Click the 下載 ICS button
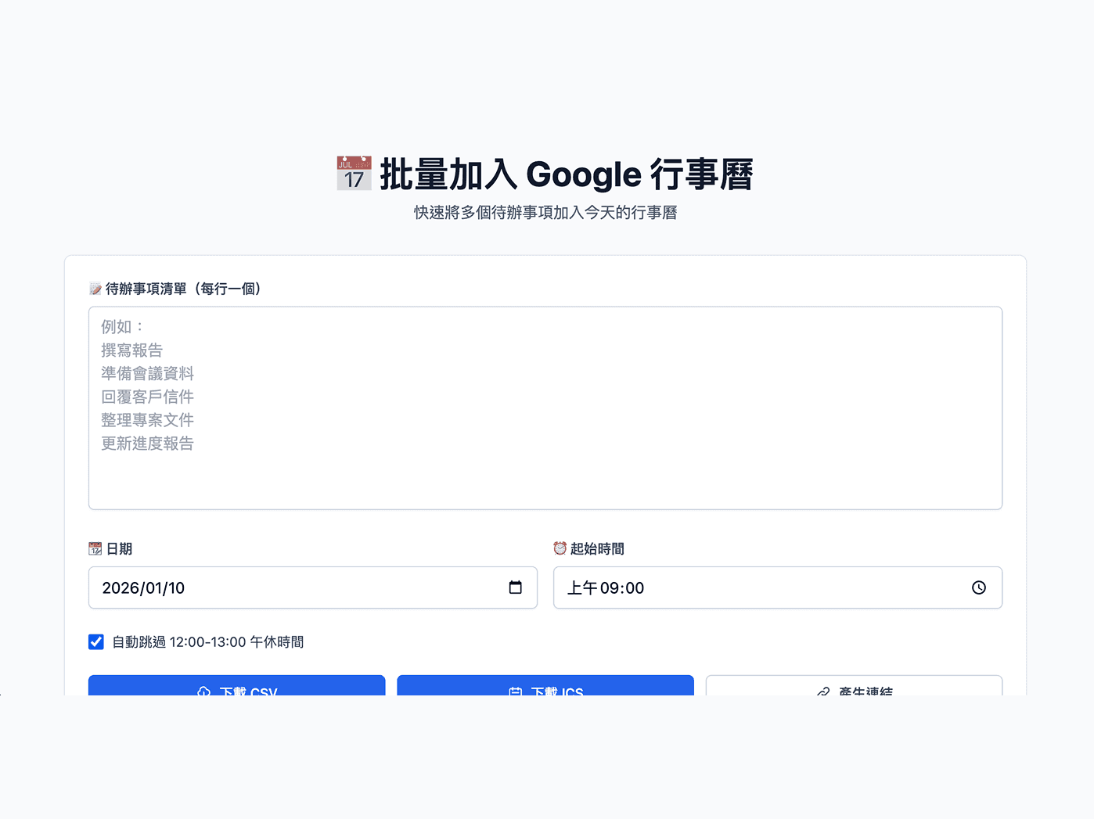The image size is (1094, 819). point(545,685)
